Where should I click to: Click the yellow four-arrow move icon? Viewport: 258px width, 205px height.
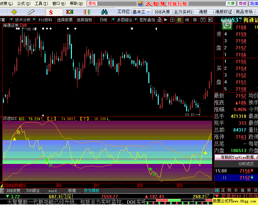(14, 12)
